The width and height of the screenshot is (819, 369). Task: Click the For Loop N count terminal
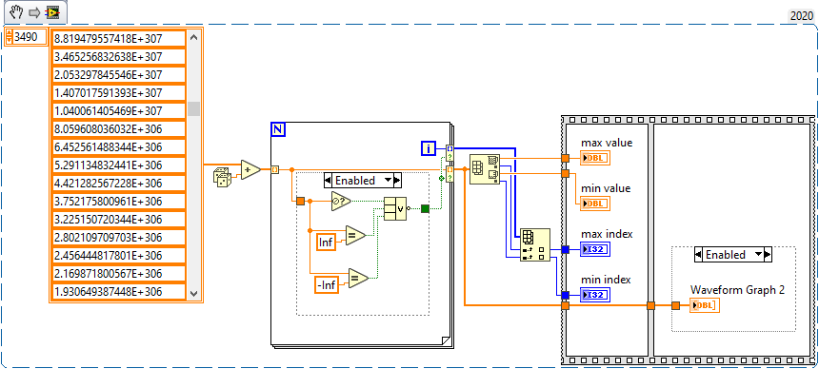278,130
